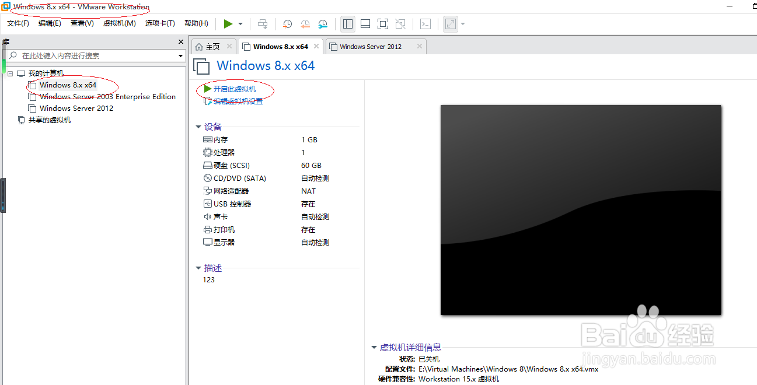Open the 编辑(E) menu

pos(50,23)
